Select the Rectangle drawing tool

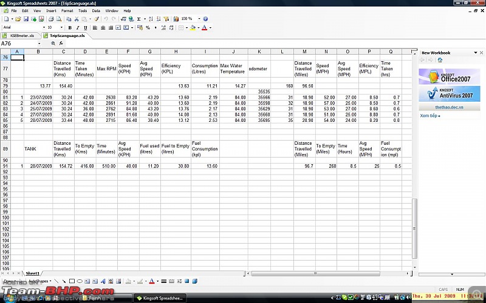pyautogui.click(x=72, y=281)
